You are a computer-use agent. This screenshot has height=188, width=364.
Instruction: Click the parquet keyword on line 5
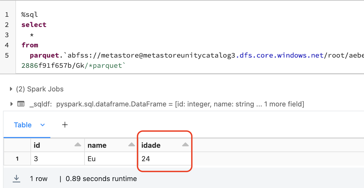[44, 55]
